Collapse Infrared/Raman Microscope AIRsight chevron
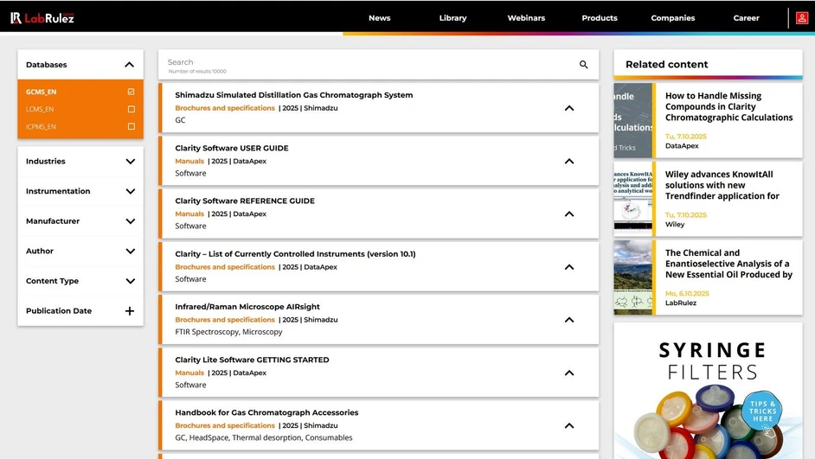Screen dimensions: 815x459 [568, 320]
